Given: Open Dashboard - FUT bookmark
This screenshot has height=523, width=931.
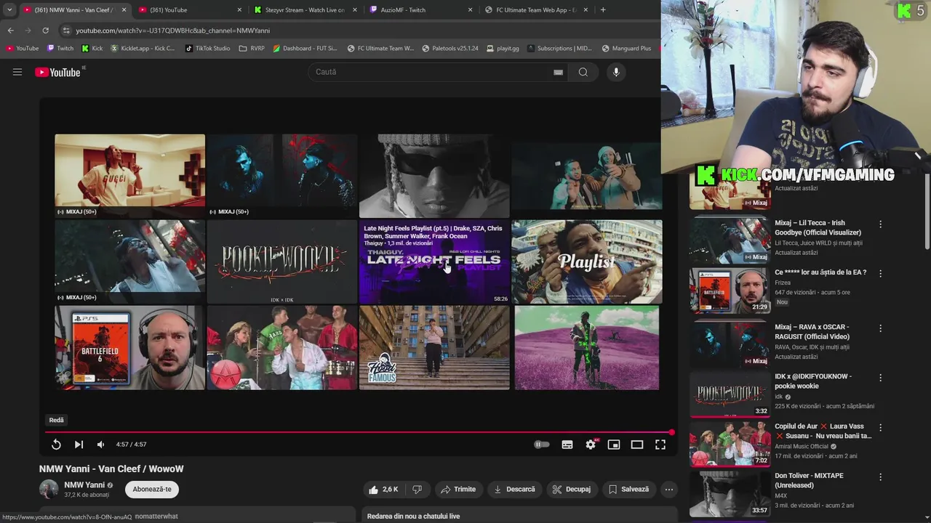Looking at the screenshot, I should click(305, 49).
